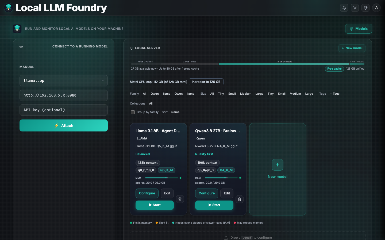Start the Qwen3.8 27B model
Screen dimensions: 385x240
(214, 205)
